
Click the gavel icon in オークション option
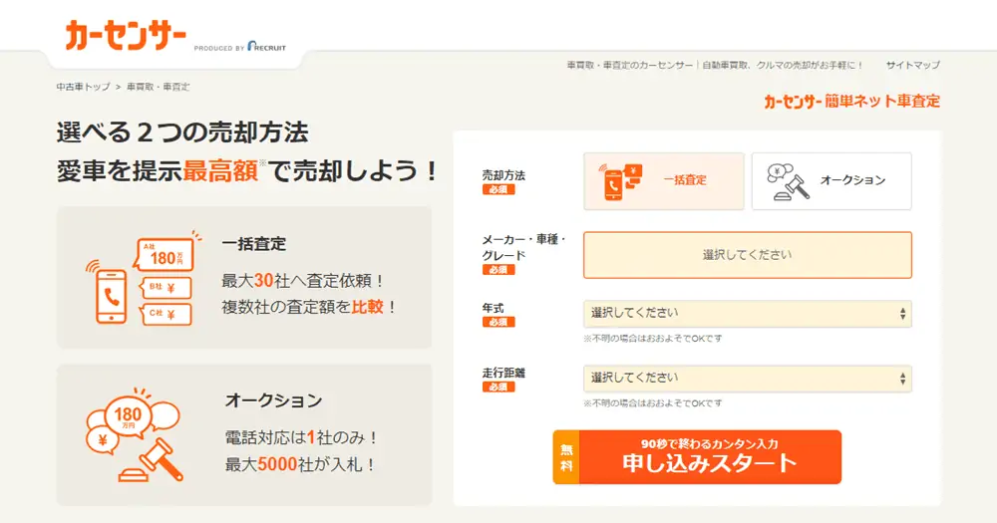click(x=789, y=181)
